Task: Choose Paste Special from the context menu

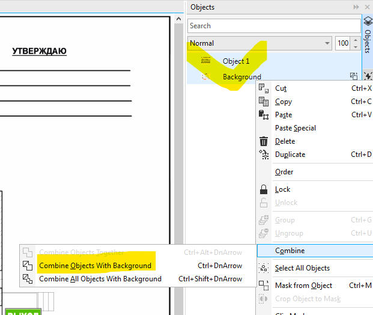Action: pyautogui.click(x=315, y=128)
